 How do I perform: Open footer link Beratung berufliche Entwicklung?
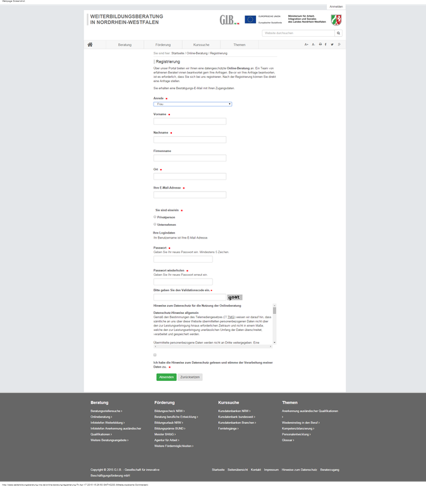coord(176,417)
